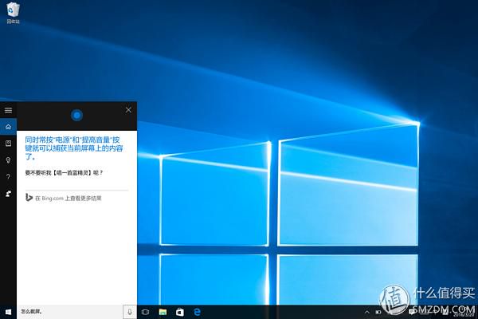The height and width of the screenshot is (319, 478).
Task: Click the blue screenshot instructions answer text
Action: [74, 148]
